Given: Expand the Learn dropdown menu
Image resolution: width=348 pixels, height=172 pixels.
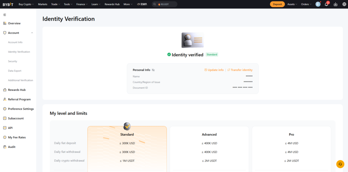Looking at the screenshot, I should (96, 4).
